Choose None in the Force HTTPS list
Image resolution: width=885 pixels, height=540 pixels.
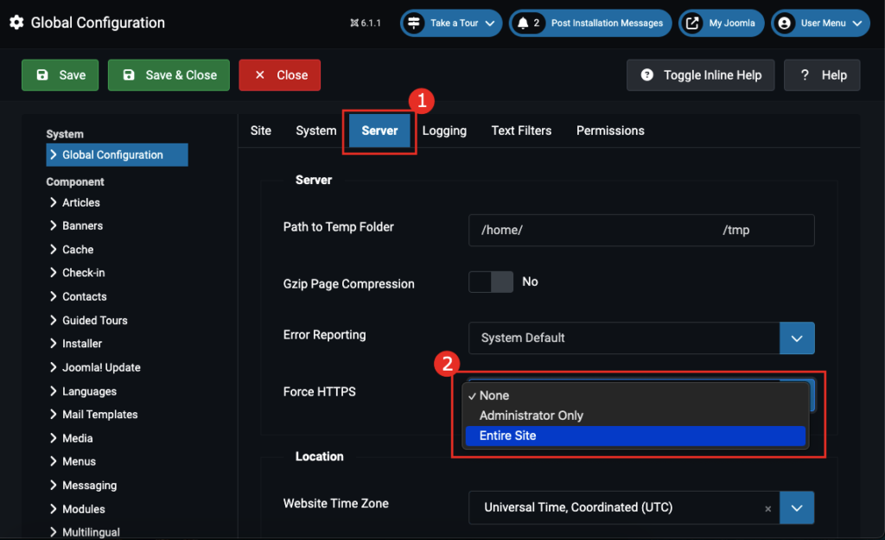point(635,396)
